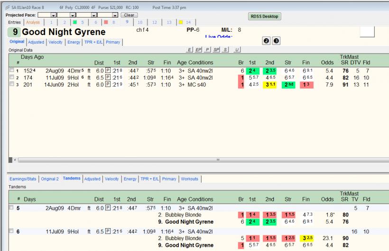Click the odds value 23.1
This screenshot has height=251, width=389.
[x=327, y=238]
